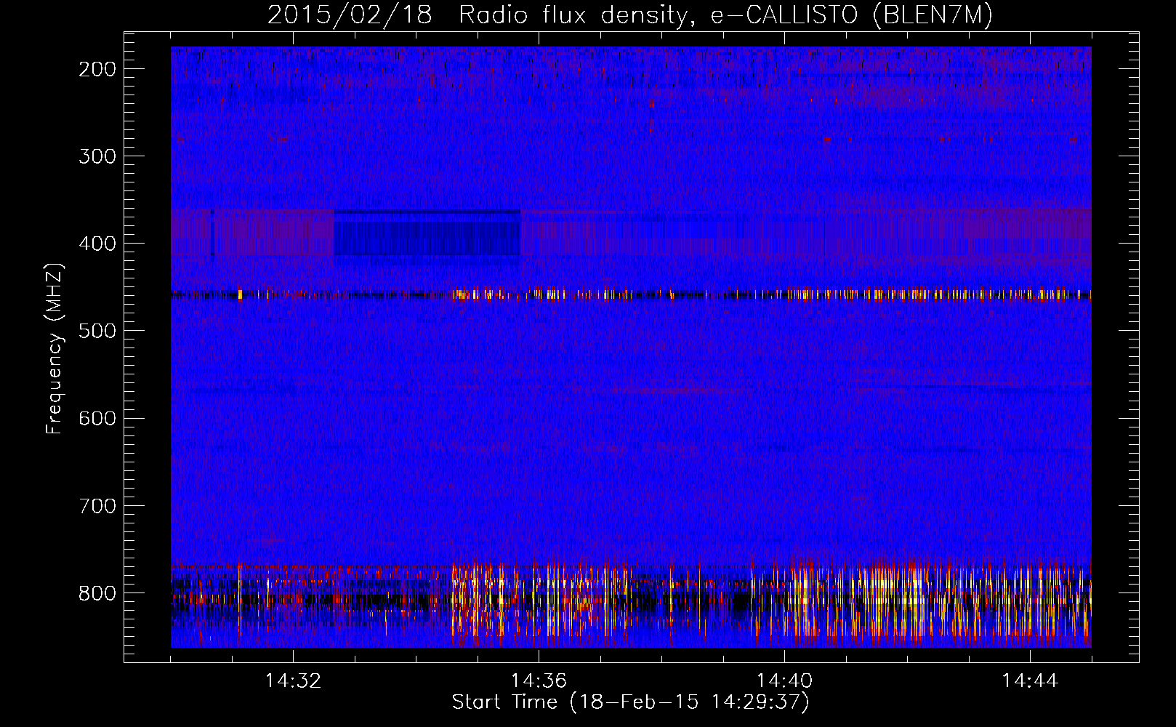The width and height of the screenshot is (1176, 727).
Task: Click the dark blue rectangular patch near 400 MHz
Action: coord(427,233)
